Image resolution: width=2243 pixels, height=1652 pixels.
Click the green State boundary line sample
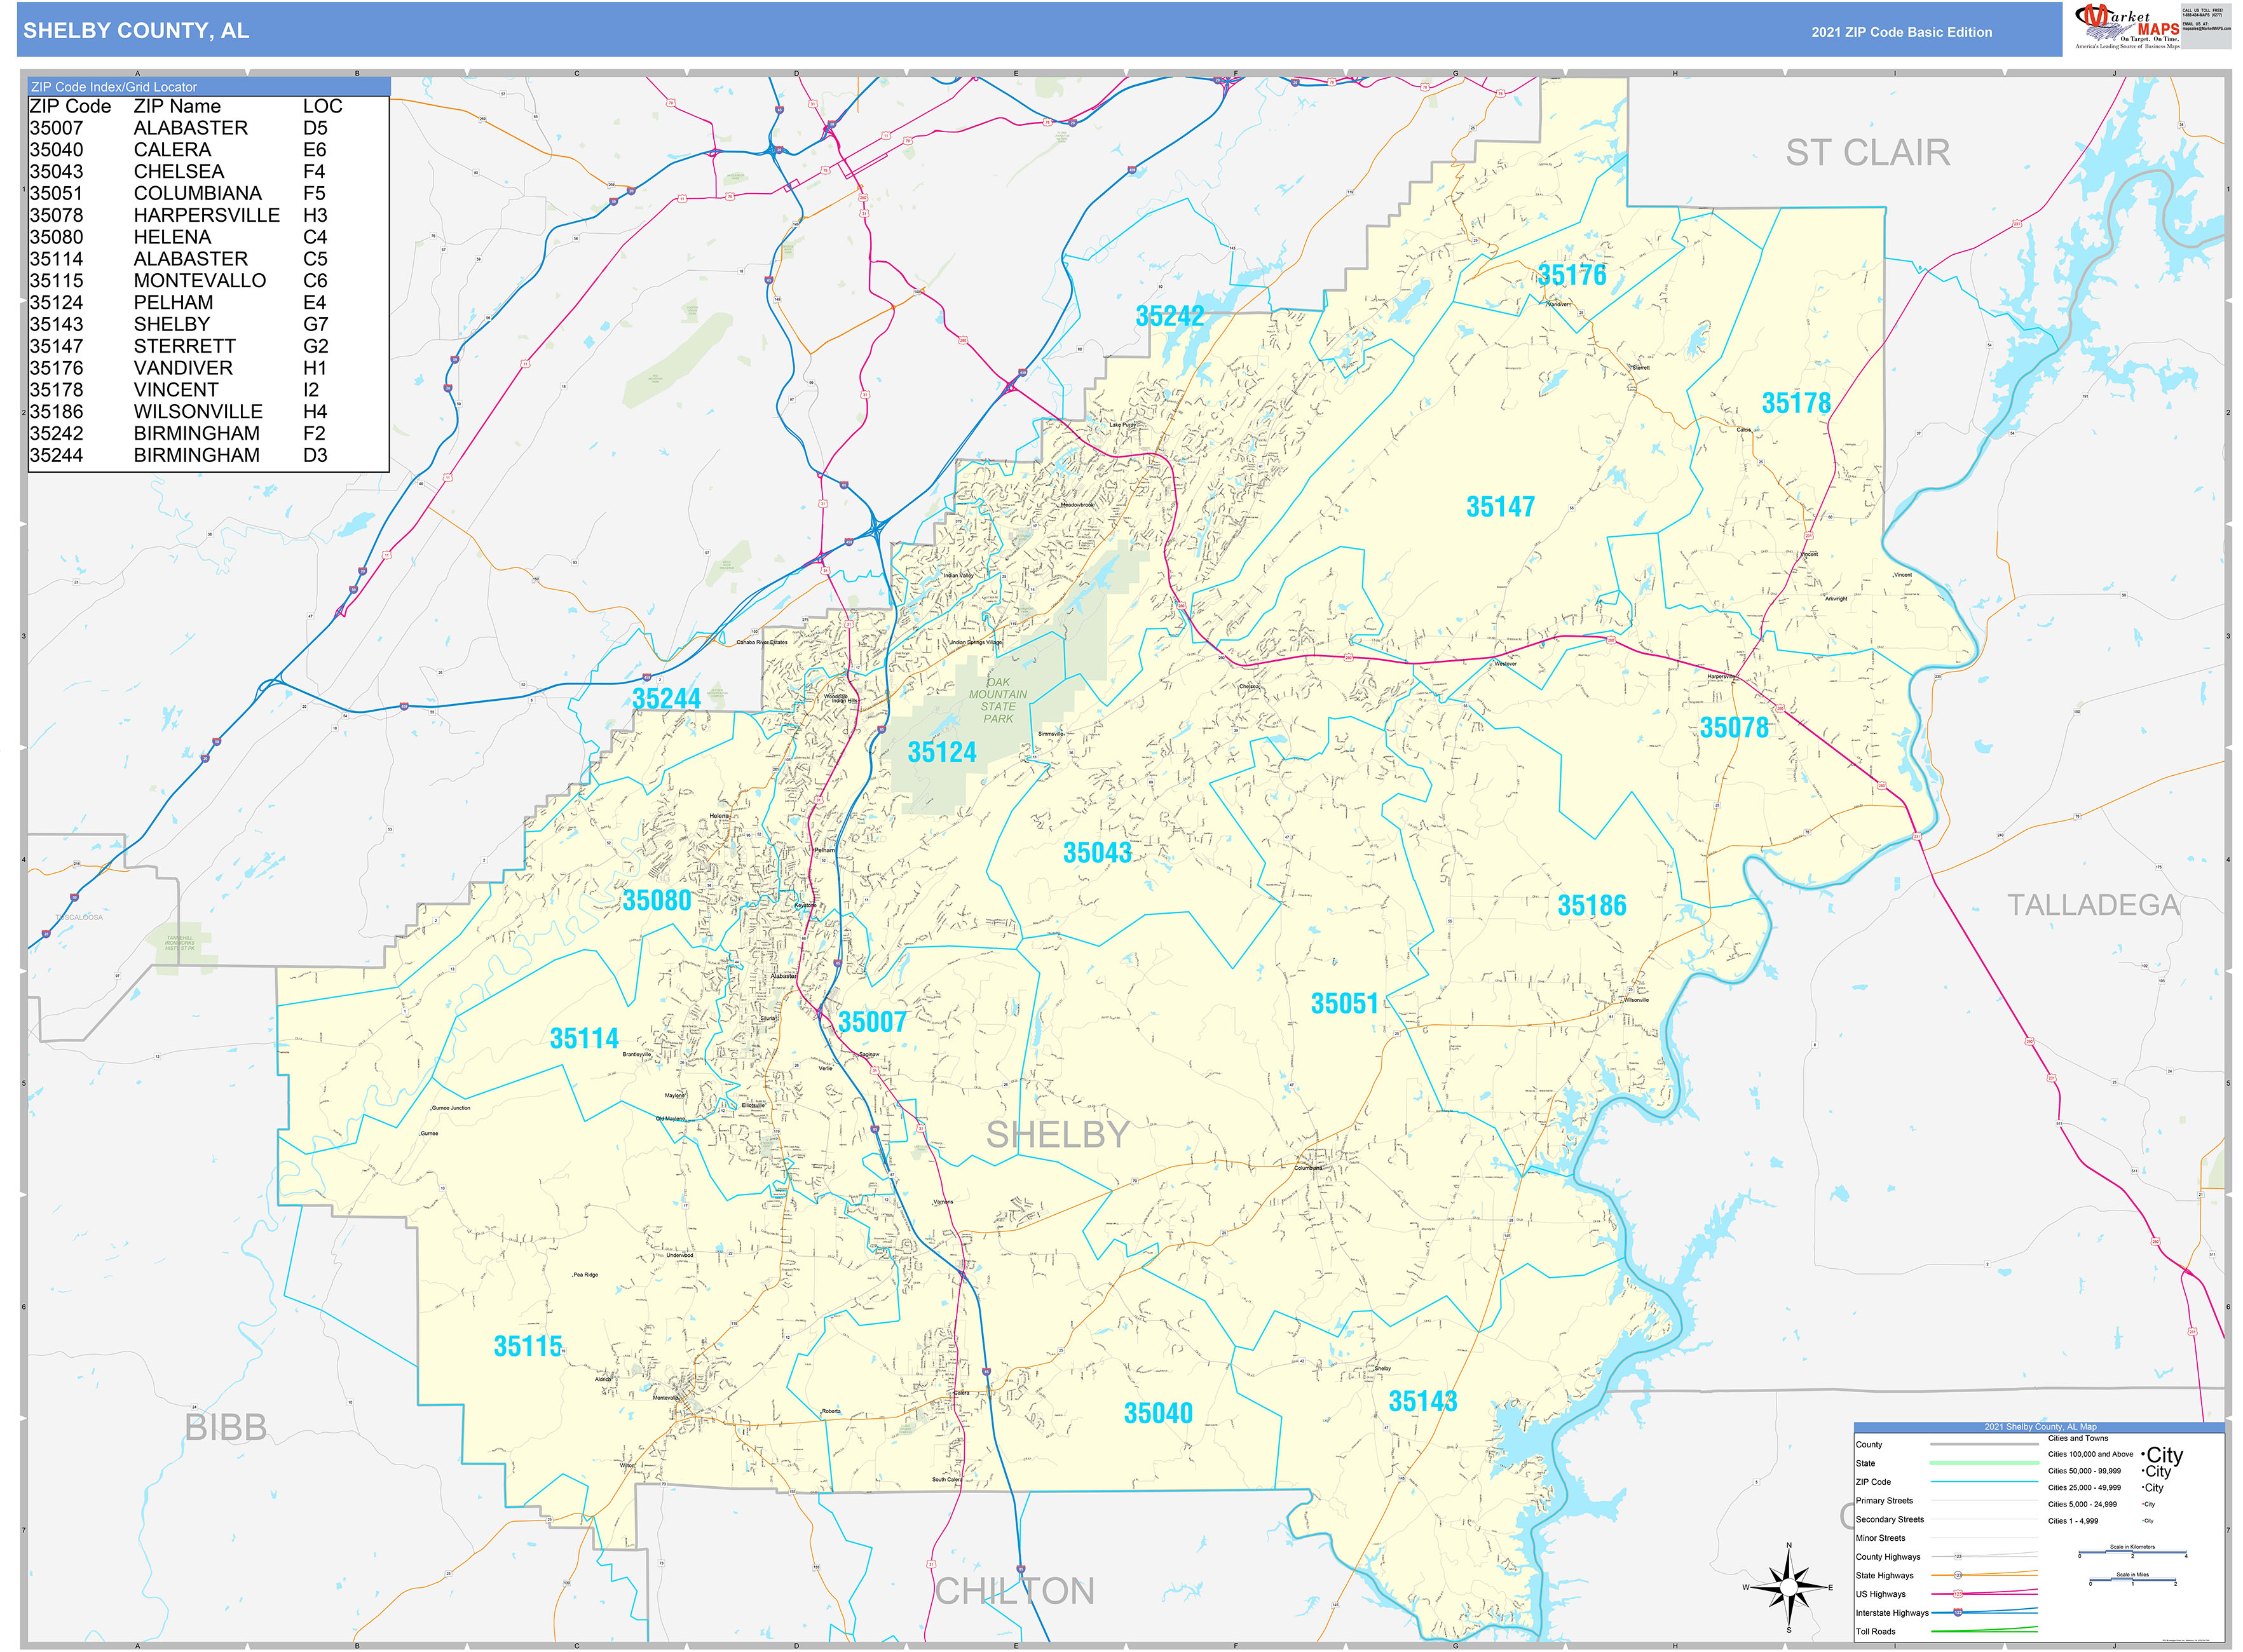(1984, 1463)
